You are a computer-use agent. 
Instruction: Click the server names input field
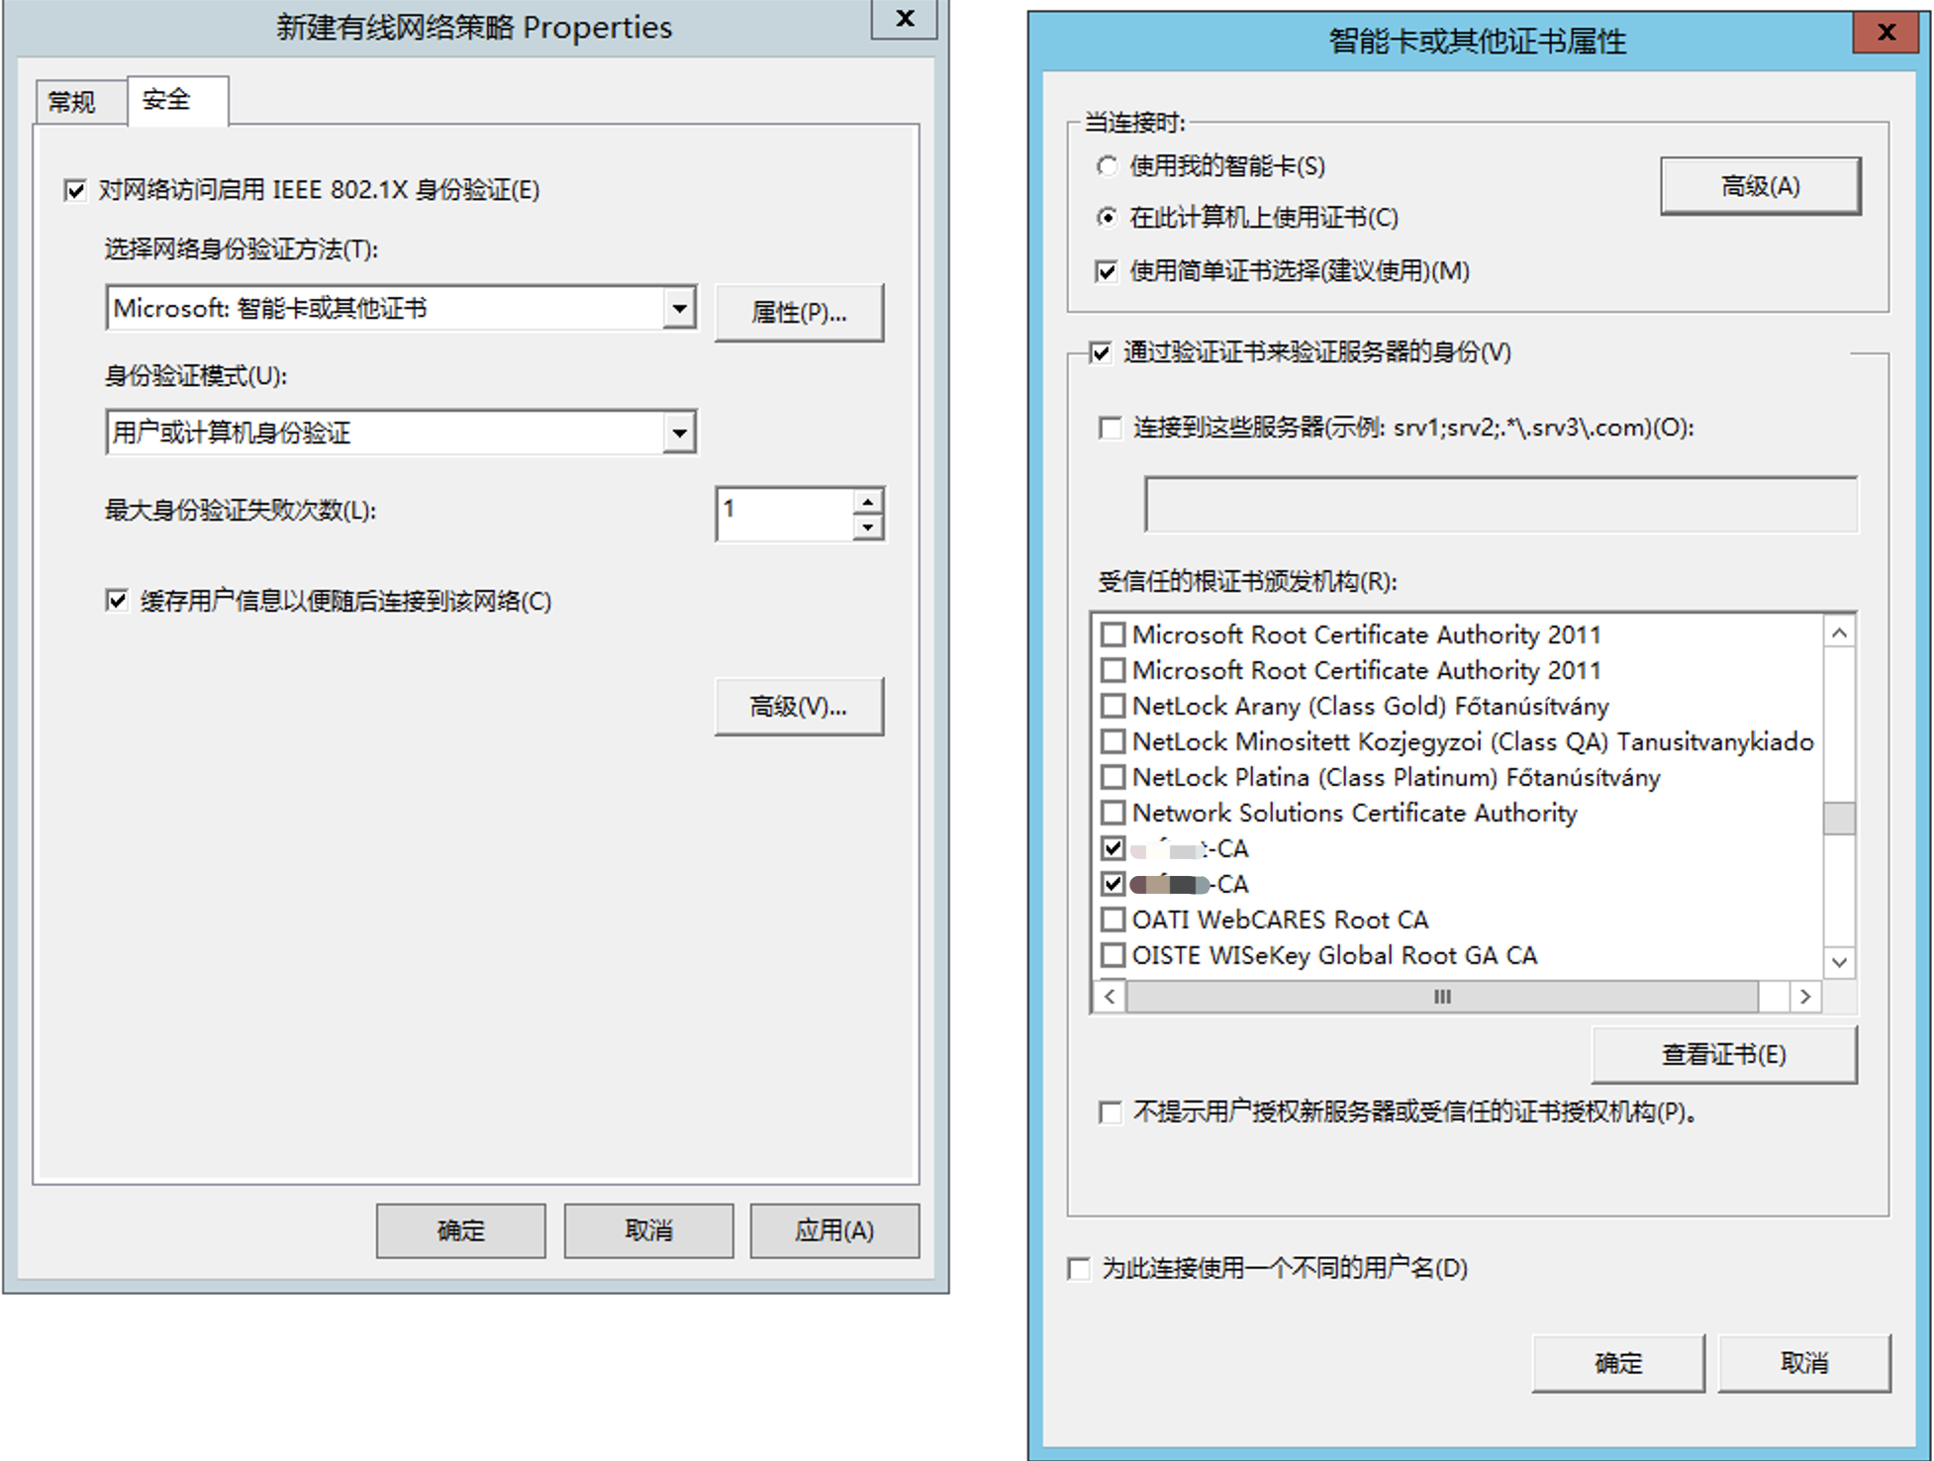tap(1499, 505)
